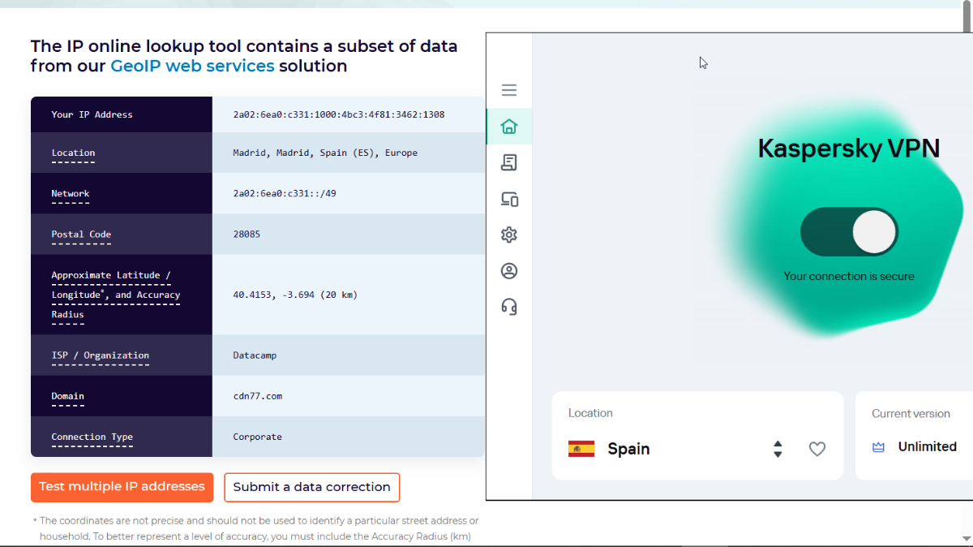Expand the Spain location selector arrows
Screen dimensions: 973x547
point(778,449)
